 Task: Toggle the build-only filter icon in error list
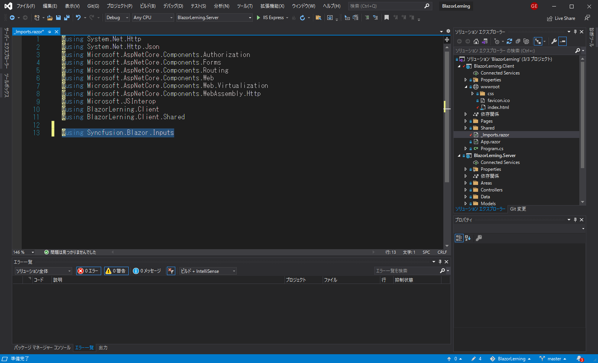[171, 271]
